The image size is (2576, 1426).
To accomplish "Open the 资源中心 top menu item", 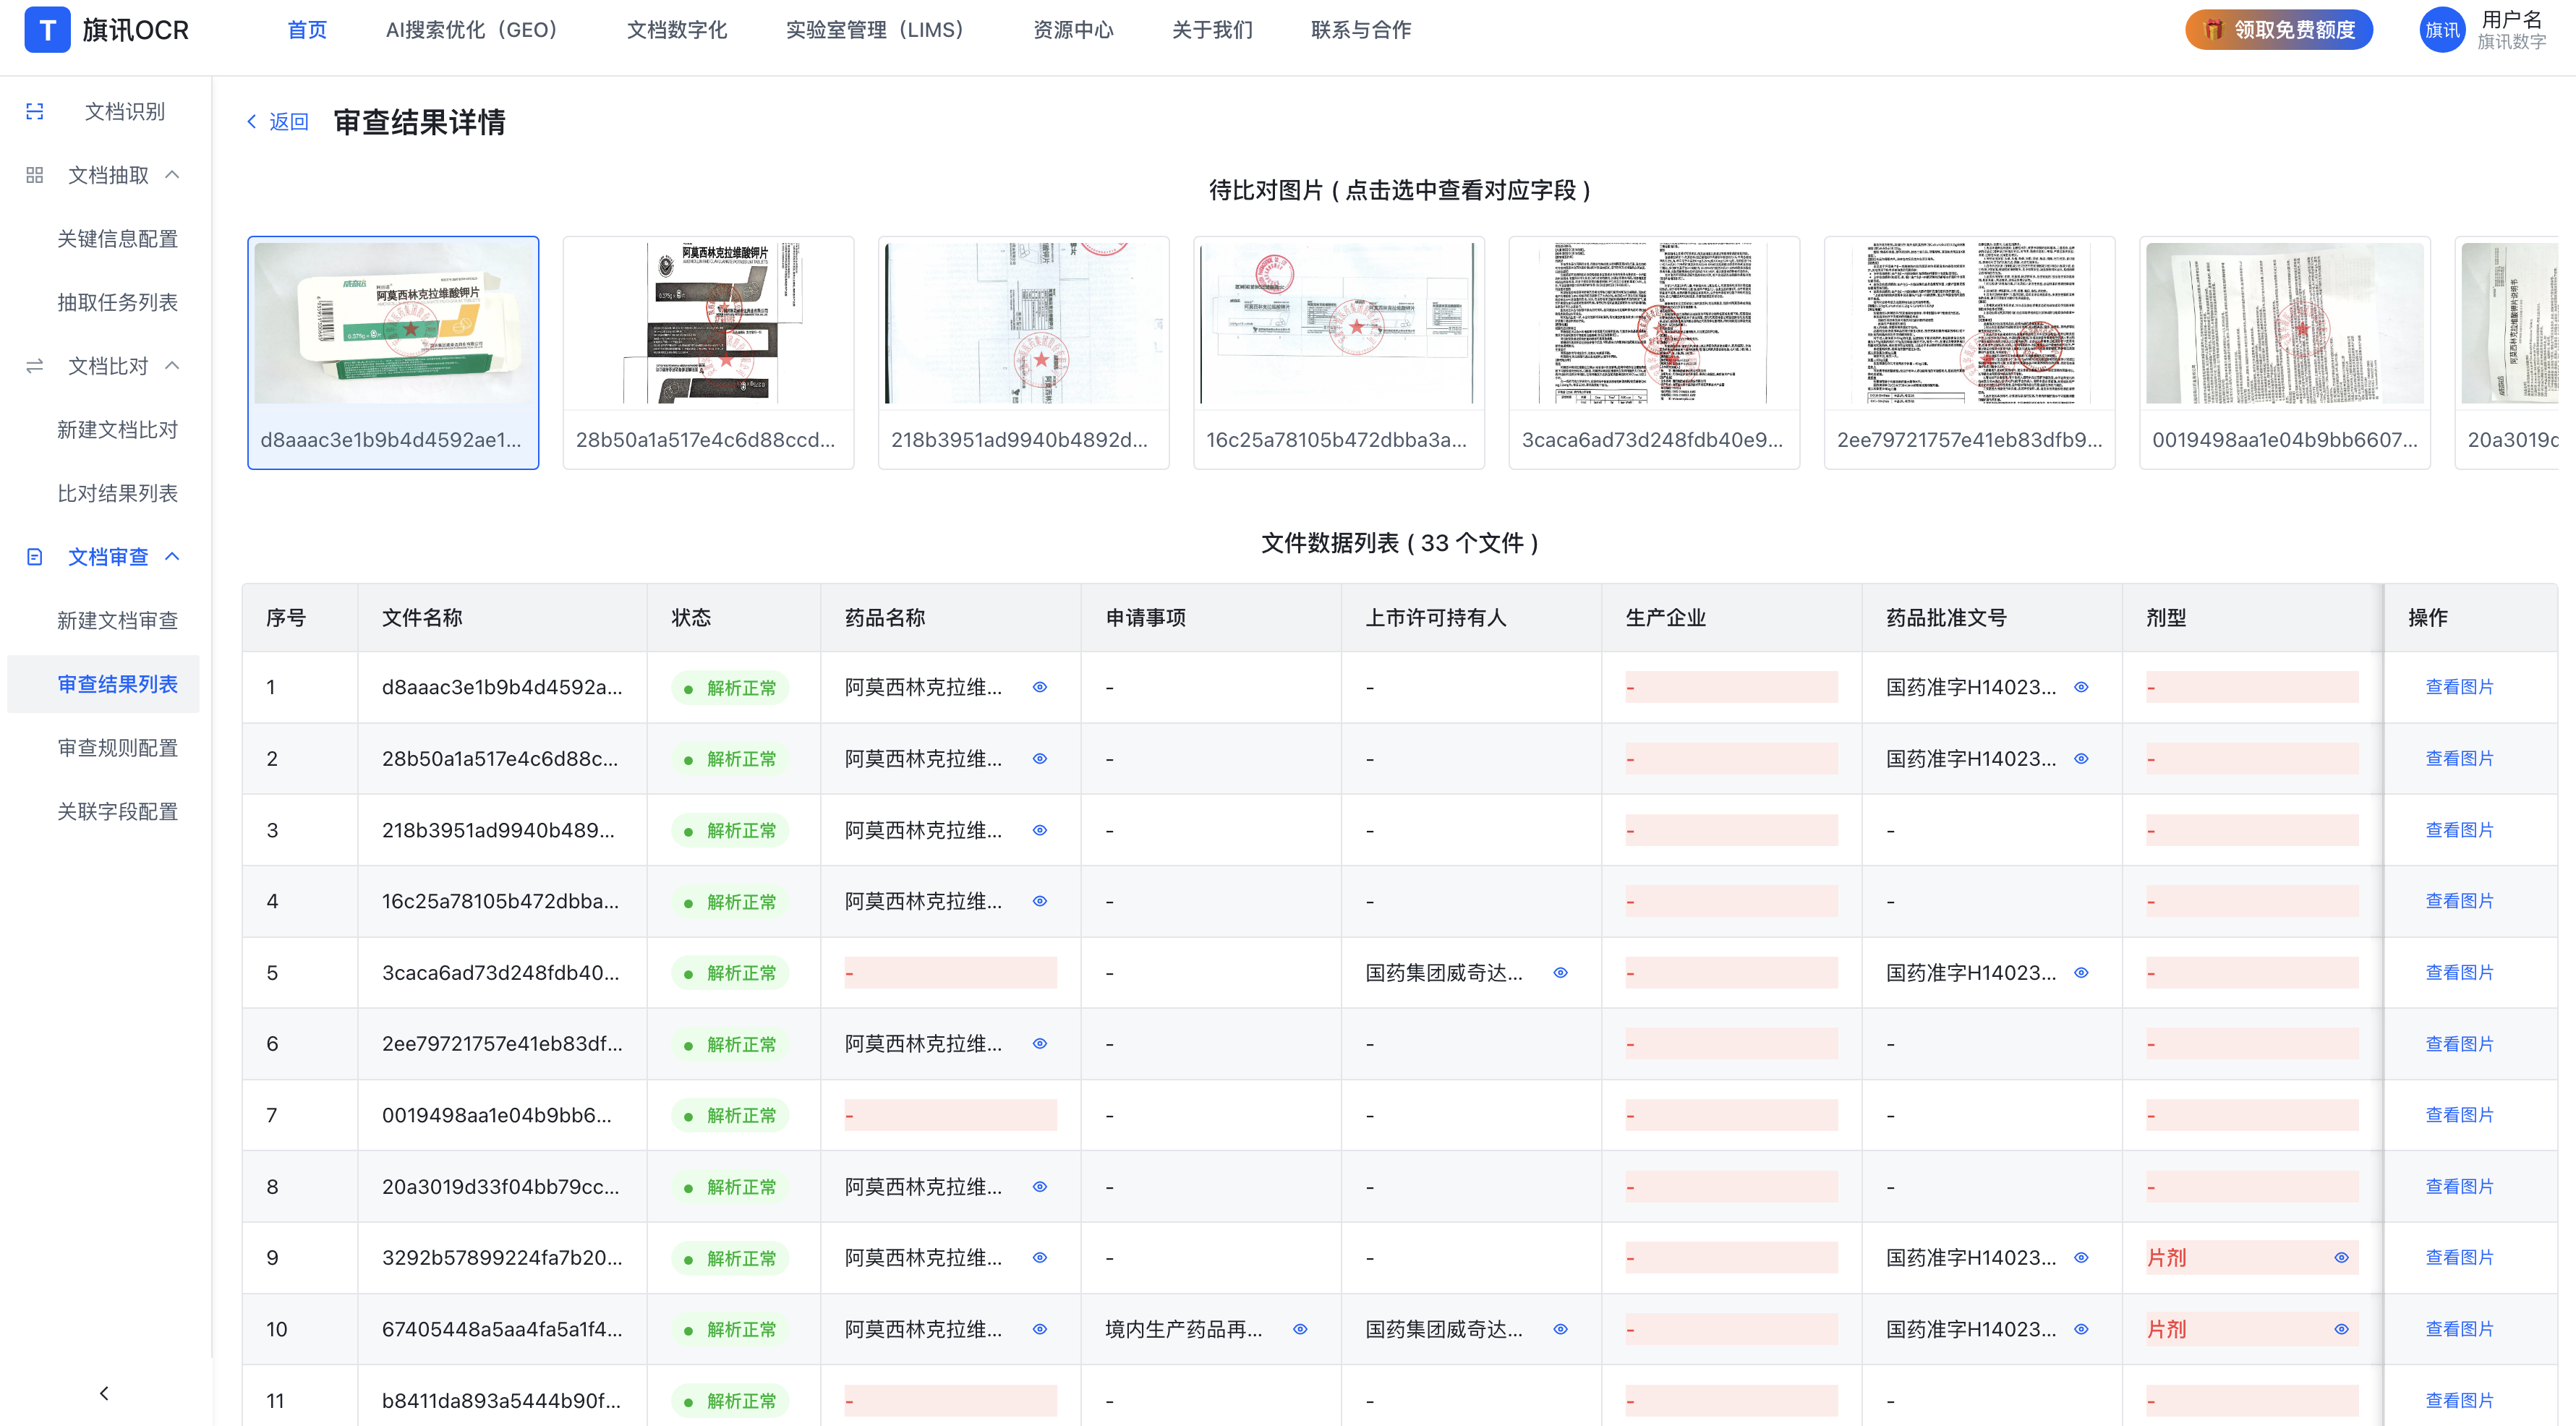I will [1073, 30].
